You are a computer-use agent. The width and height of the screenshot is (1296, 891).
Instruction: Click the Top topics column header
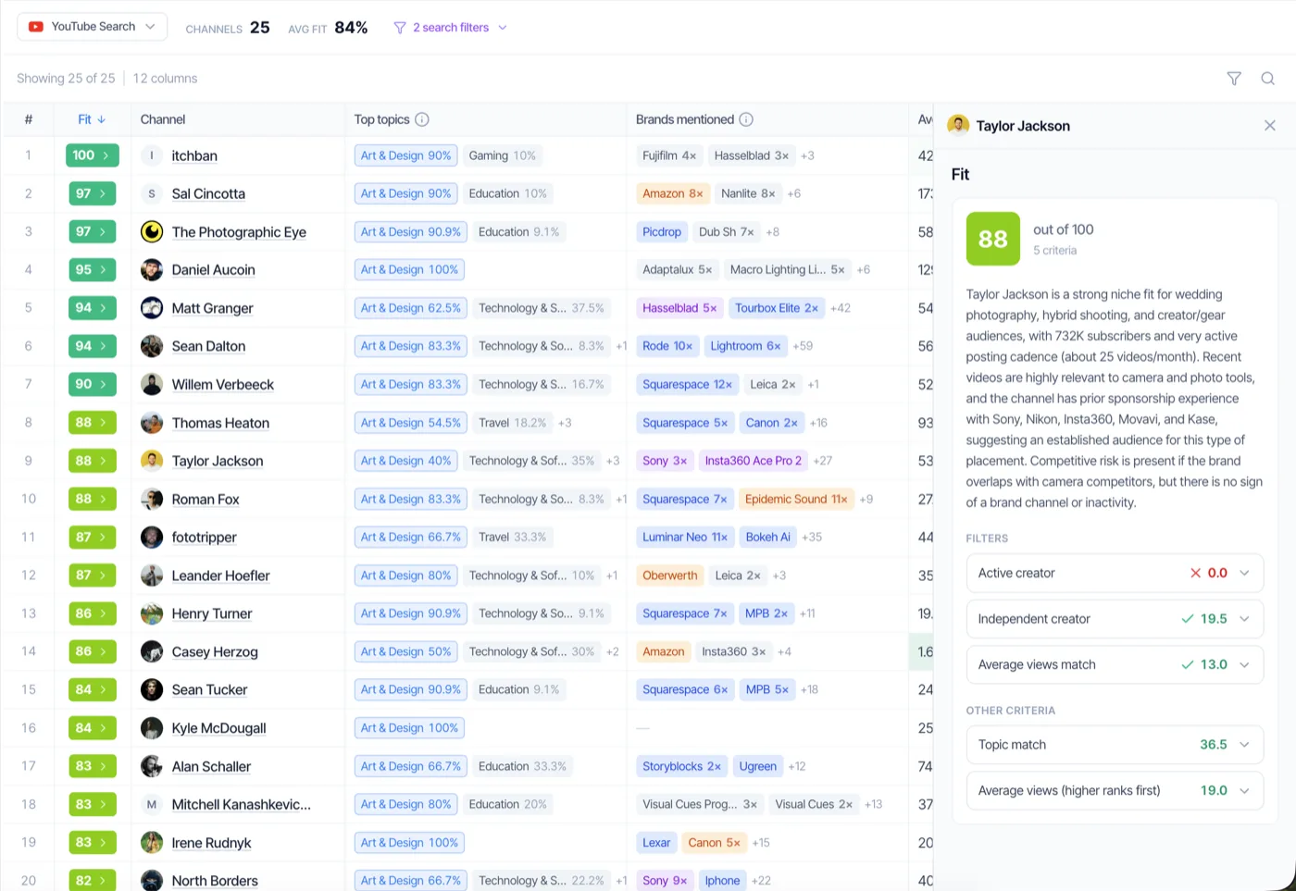click(381, 119)
